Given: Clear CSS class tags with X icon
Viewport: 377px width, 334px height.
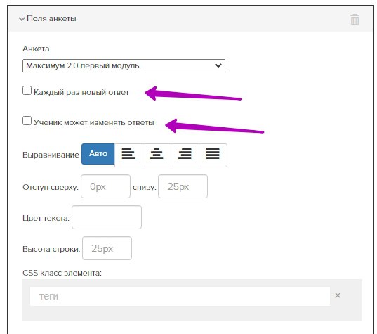Looking at the screenshot, I should pos(338,295).
